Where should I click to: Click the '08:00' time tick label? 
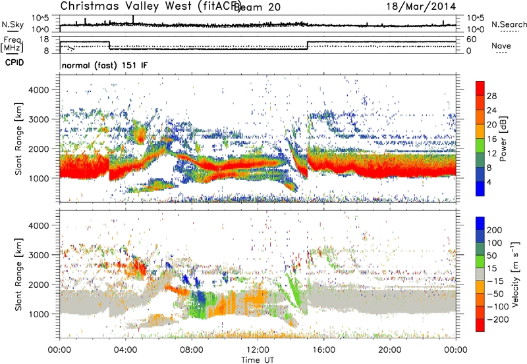[x=192, y=350]
